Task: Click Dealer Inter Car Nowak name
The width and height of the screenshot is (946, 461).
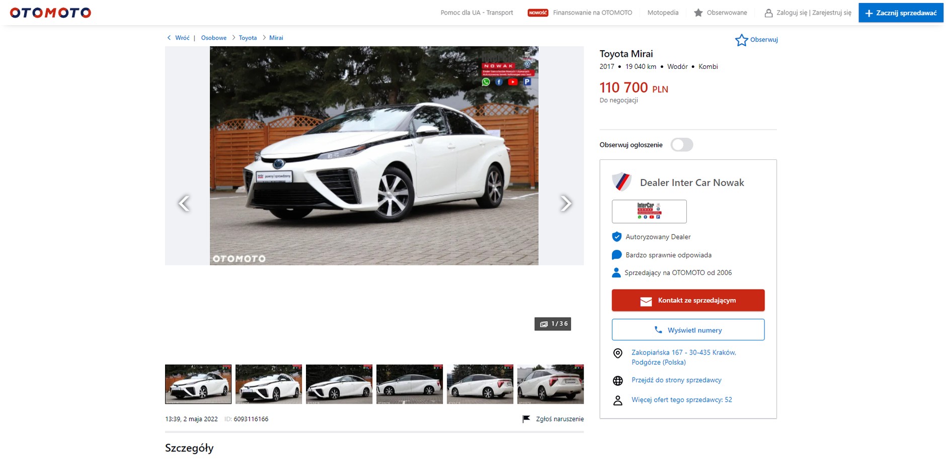Action: coord(692,182)
